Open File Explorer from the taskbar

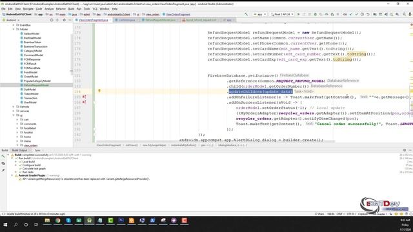point(47,220)
